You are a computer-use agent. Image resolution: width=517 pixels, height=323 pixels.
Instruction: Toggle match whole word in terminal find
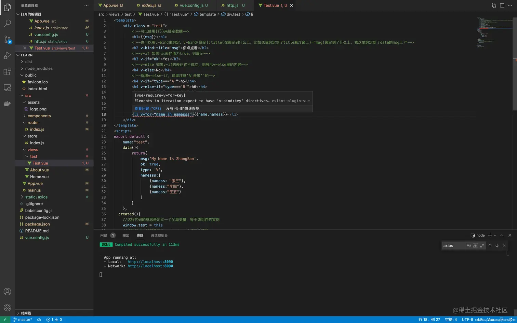(475, 245)
